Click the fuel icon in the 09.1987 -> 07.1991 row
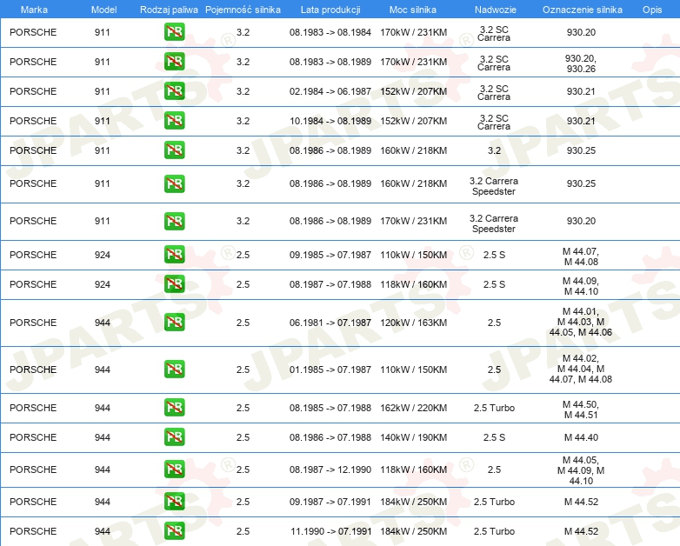The width and height of the screenshot is (680, 546). [174, 502]
